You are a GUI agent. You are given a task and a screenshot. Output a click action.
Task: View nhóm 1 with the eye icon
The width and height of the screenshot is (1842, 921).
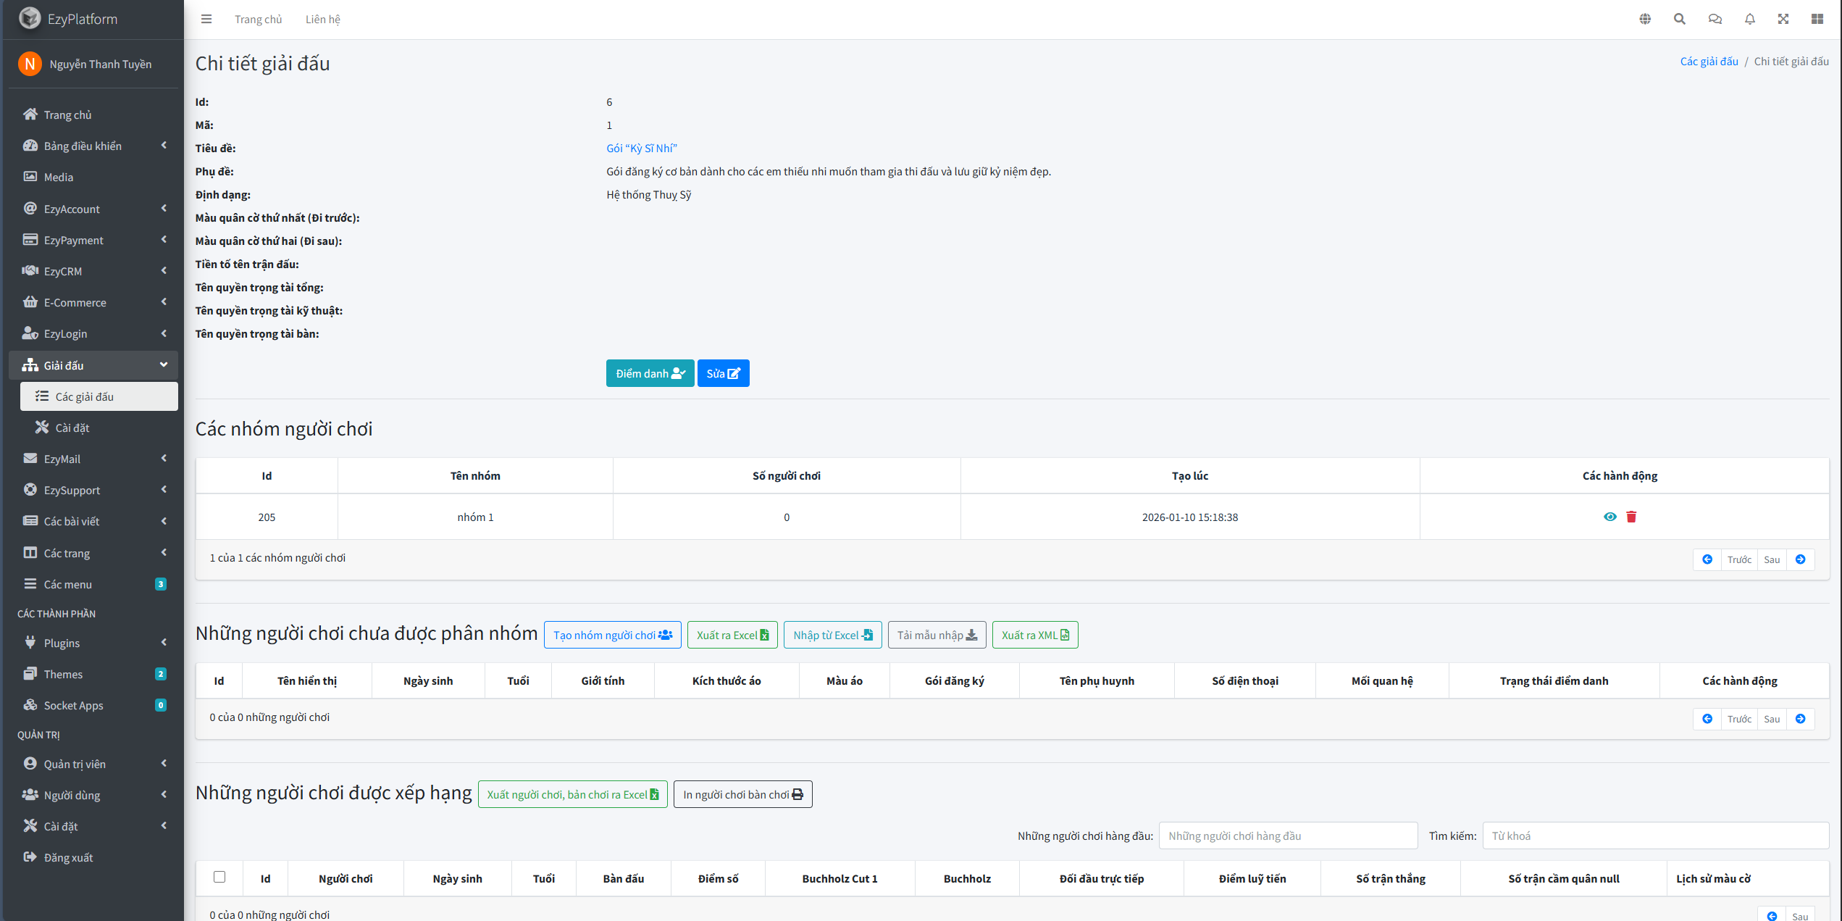pos(1609,517)
